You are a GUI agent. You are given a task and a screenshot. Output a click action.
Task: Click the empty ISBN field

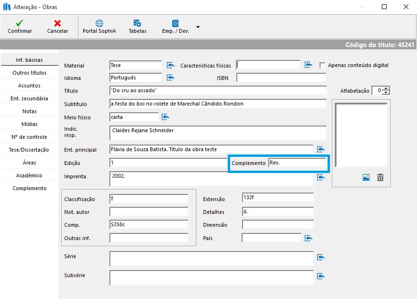pyautogui.click(x=281, y=77)
